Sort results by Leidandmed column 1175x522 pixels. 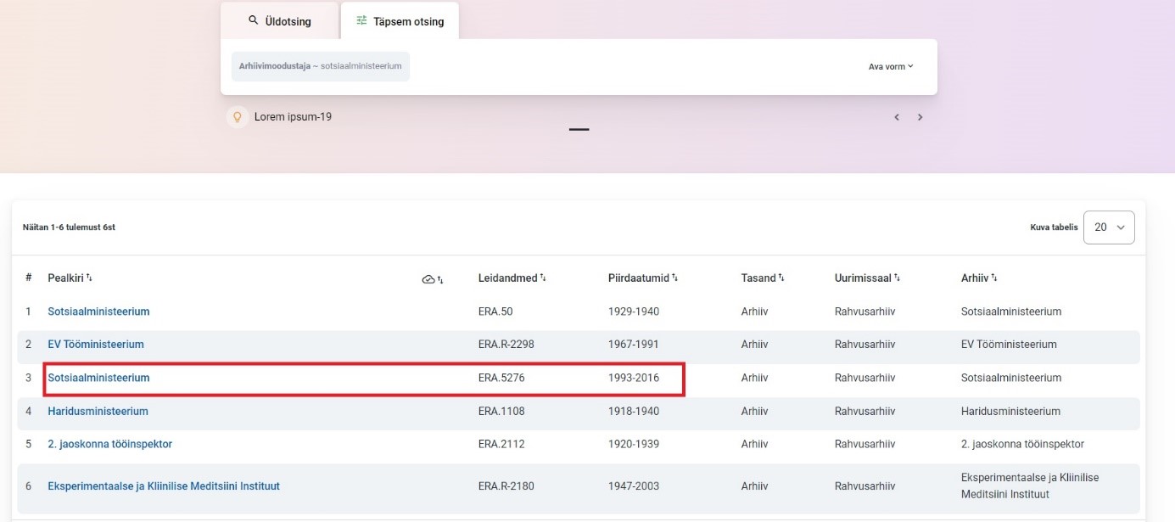click(543, 278)
